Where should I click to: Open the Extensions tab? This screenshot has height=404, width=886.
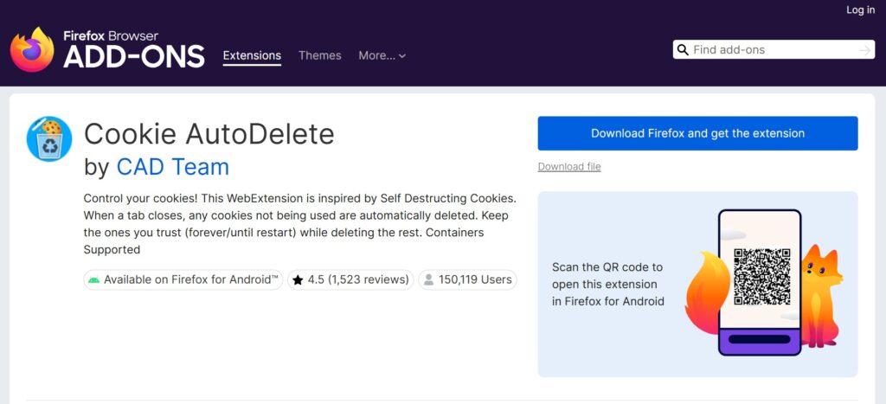click(x=252, y=55)
